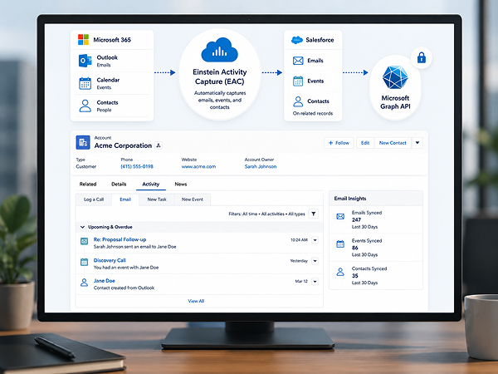Select the New Task tab

157,199
